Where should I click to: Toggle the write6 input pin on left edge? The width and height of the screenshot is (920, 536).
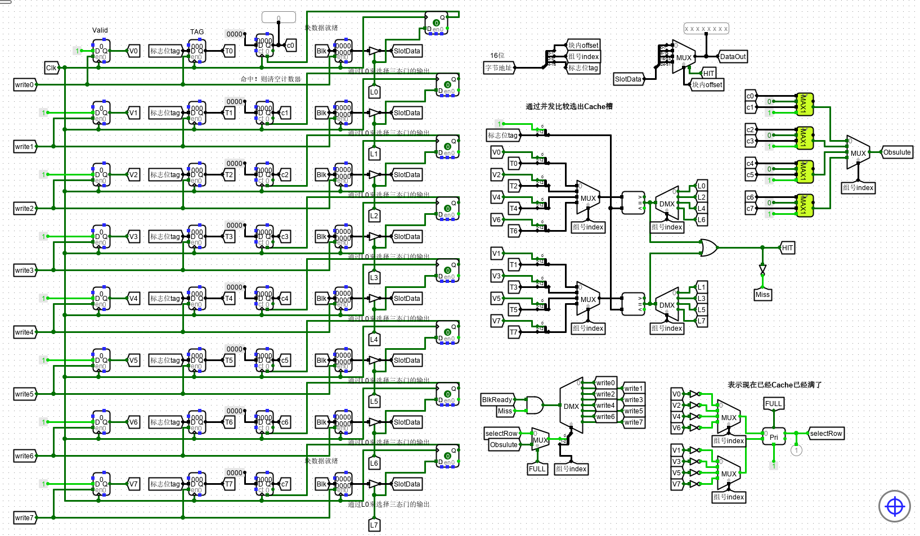(x=25, y=456)
